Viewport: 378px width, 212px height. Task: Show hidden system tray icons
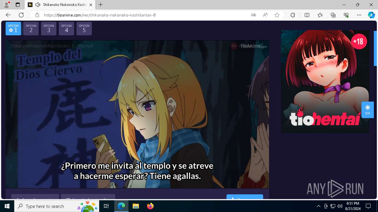click(x=319, y=206)
